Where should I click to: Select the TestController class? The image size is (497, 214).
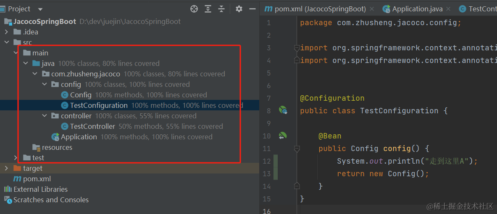click(x=92, y=126)
